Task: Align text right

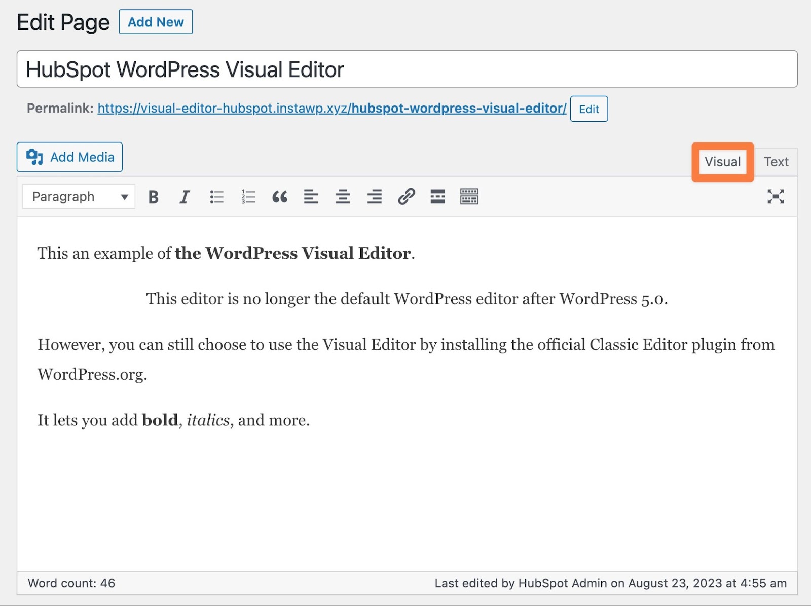Action: (375, 197)
